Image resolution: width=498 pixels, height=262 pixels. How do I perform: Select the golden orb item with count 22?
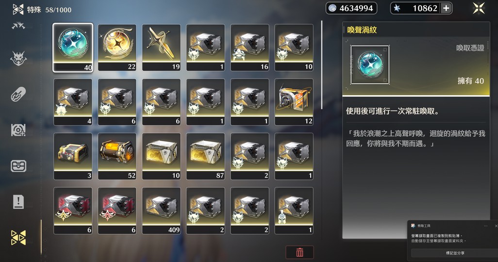pos(117,48)
